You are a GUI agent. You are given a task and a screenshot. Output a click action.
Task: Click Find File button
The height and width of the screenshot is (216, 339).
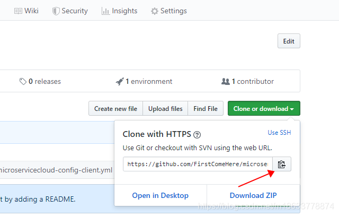(206, 108)
